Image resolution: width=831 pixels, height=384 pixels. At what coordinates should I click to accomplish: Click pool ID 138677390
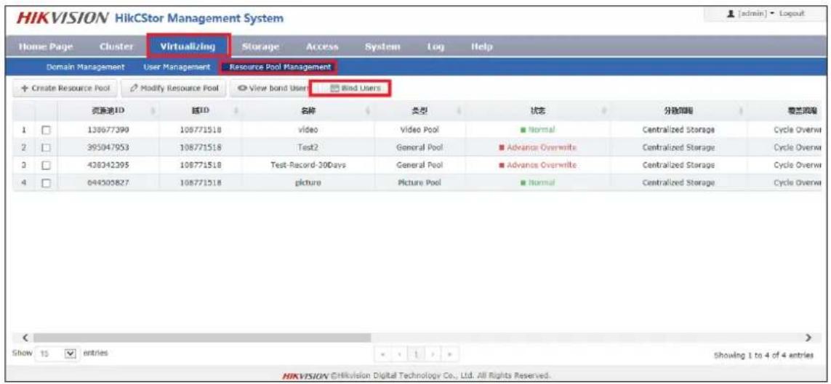pos(108,130)
